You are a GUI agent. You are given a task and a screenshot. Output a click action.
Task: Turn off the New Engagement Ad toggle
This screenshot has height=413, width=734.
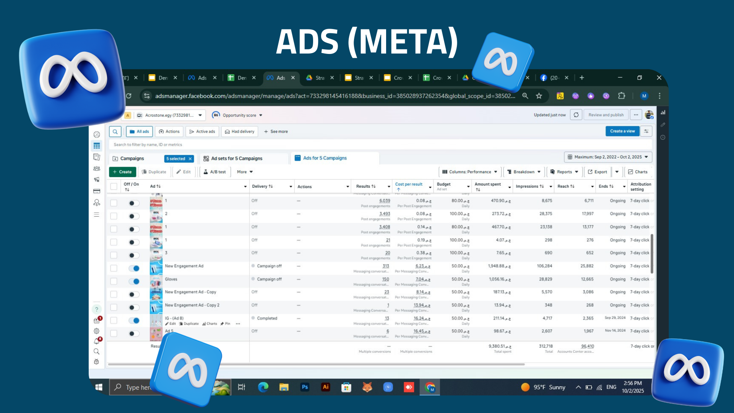tap(134, 268)
